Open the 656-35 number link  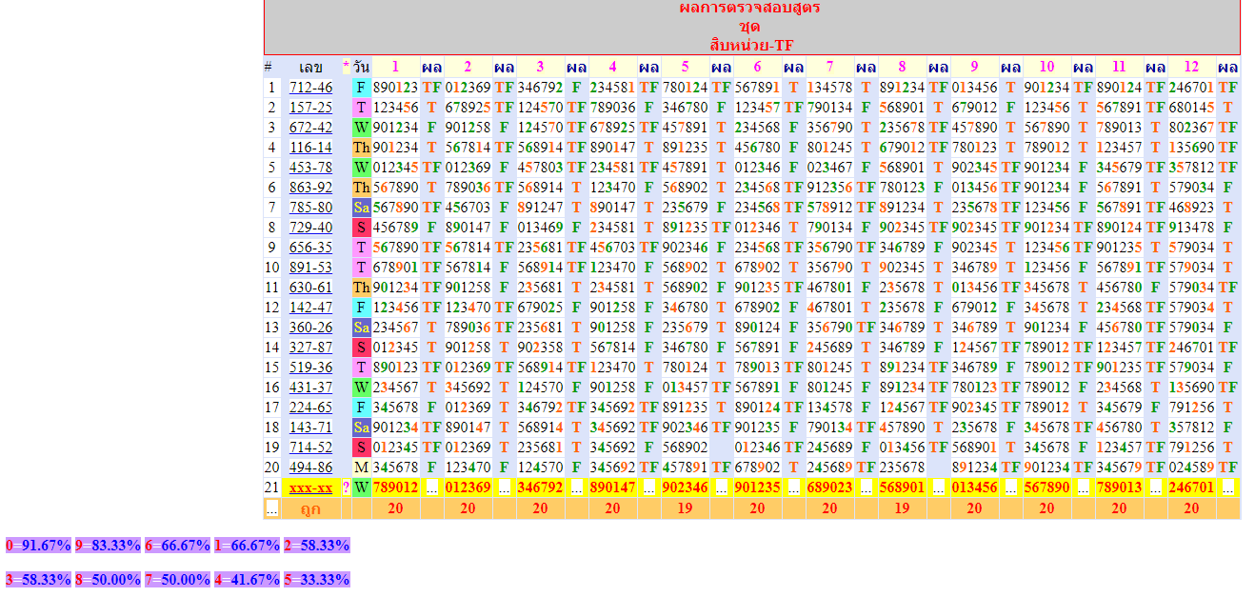pyautogui.click(x=311, y=248)
